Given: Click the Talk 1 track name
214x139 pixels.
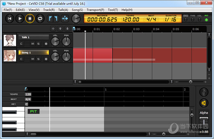Looking at the screenshot, I should [x=34, y=37].
